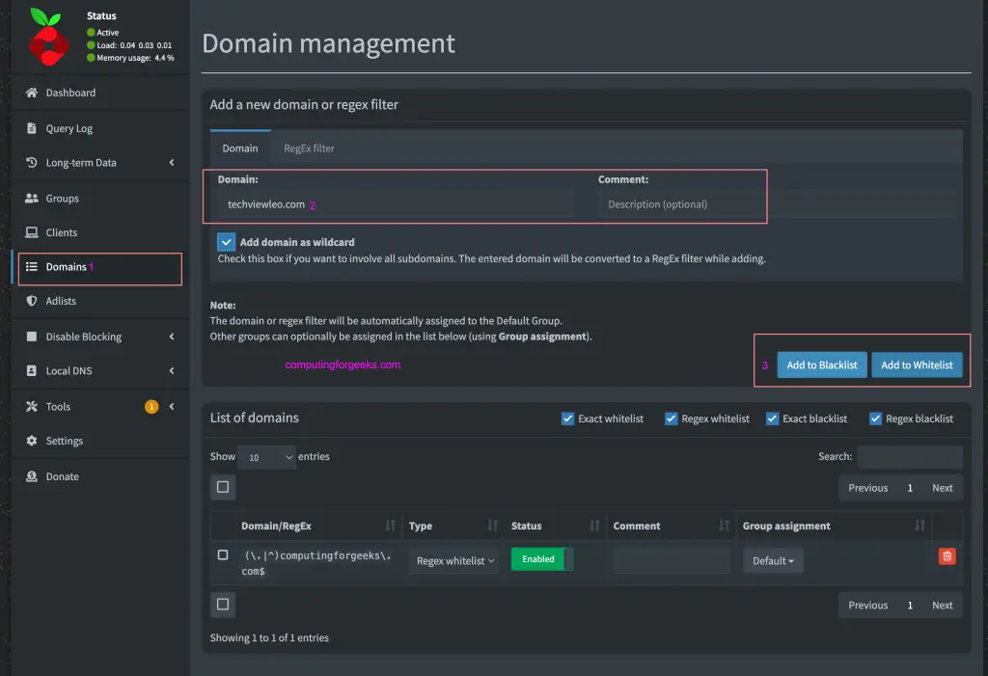This screenshot has height=676, width=988.
Task: Toggle the Regex whitelist filter checkbox
Action: coord(672,419)
